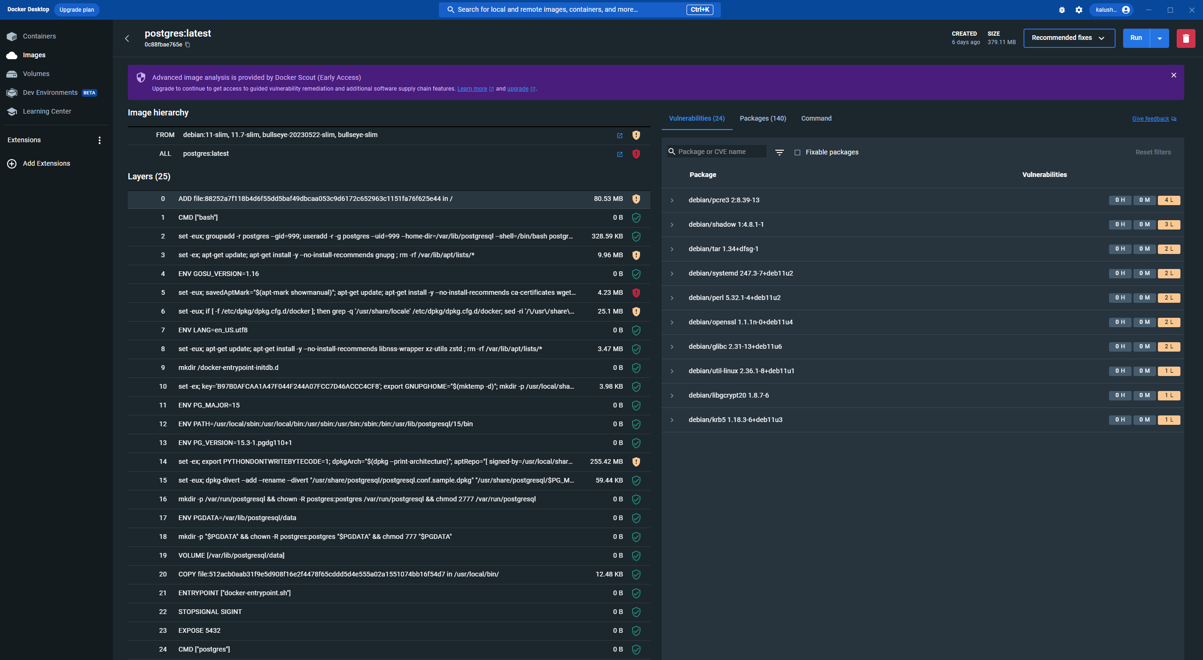Open Volumes from the sidebar
This screenshot has height=660, width=1203.
click(36, 74)
